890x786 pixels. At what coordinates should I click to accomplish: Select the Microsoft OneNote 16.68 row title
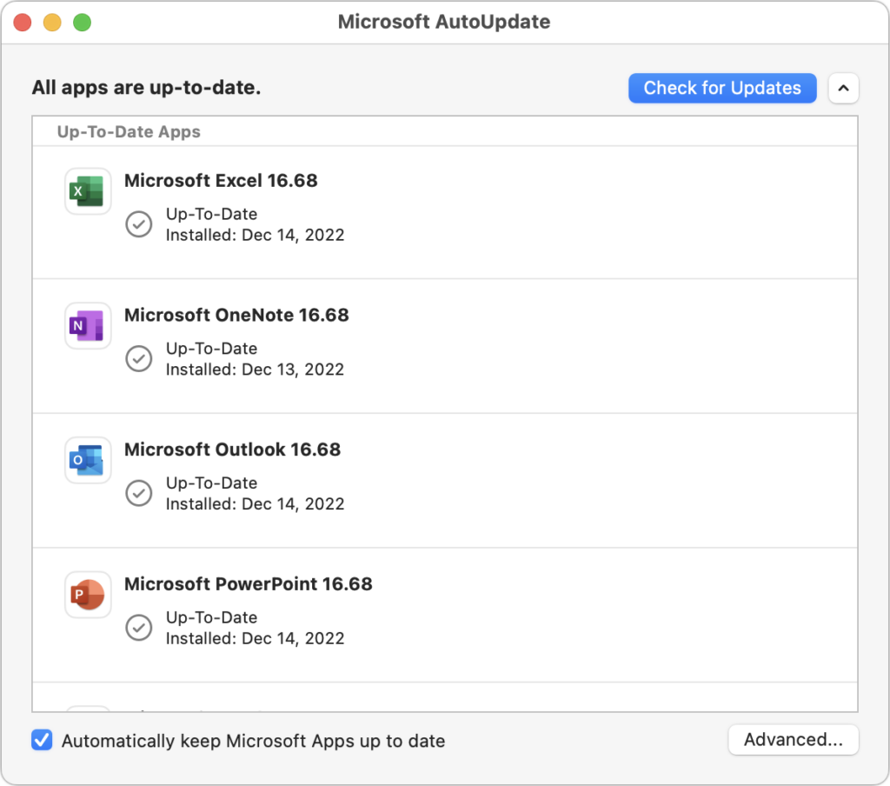pyautogui.click(x=236, y=315)
